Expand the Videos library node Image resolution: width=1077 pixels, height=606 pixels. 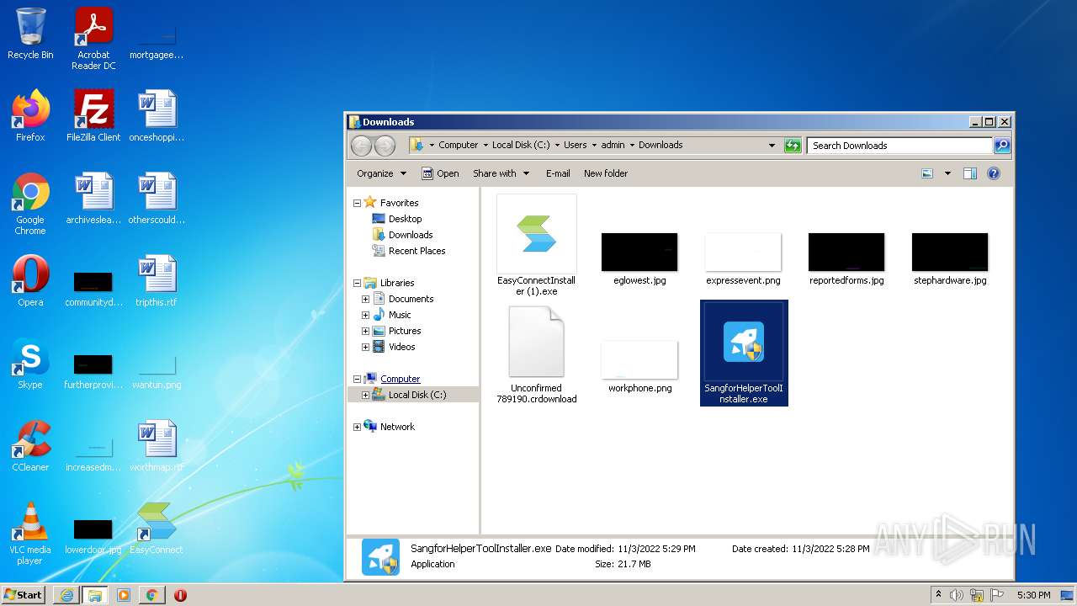tap(365, 347)
